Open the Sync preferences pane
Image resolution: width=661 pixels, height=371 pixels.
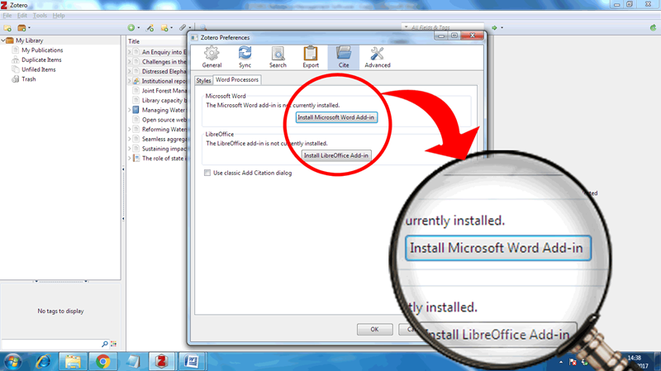245,57
